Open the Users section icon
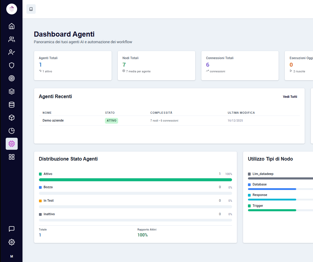Screen dimensions: 313x262 click(11, 39)
